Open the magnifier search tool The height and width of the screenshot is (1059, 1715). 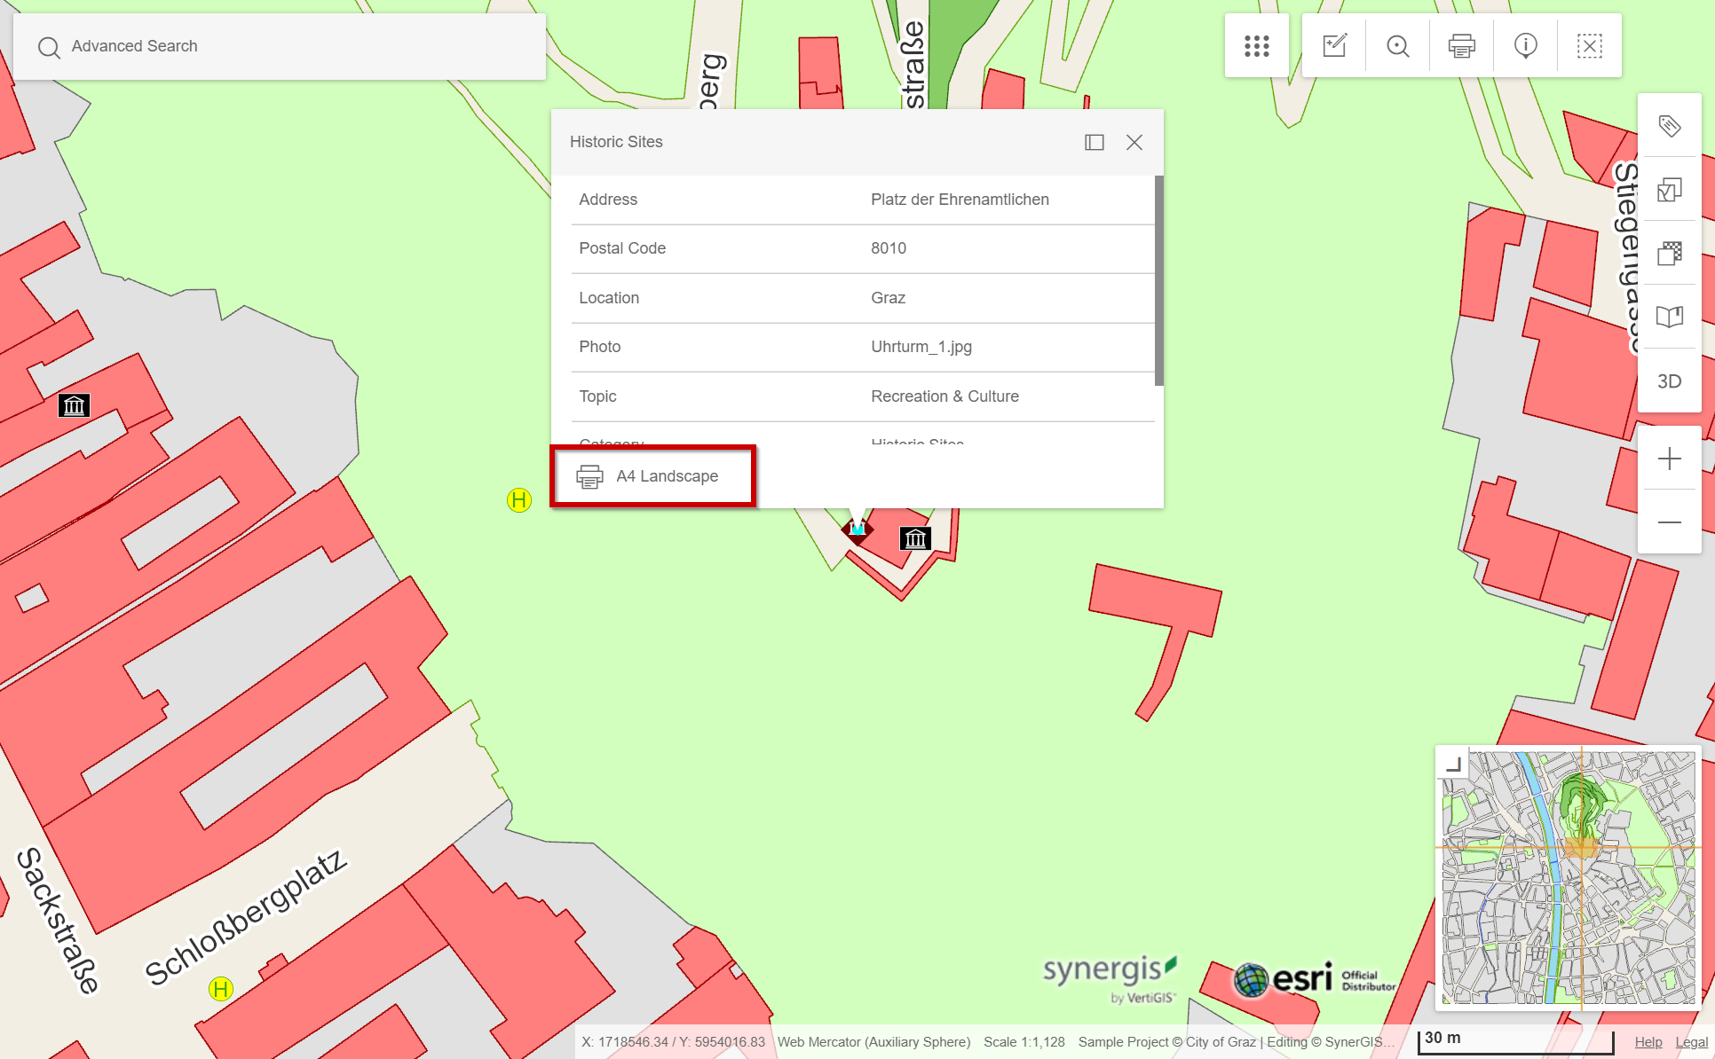tap(1397, 45)
